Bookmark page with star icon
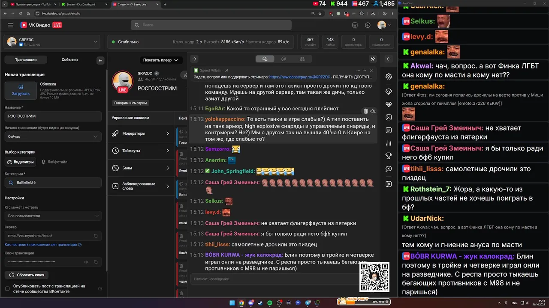The image size is (549, 308). [x=320, y=13]
